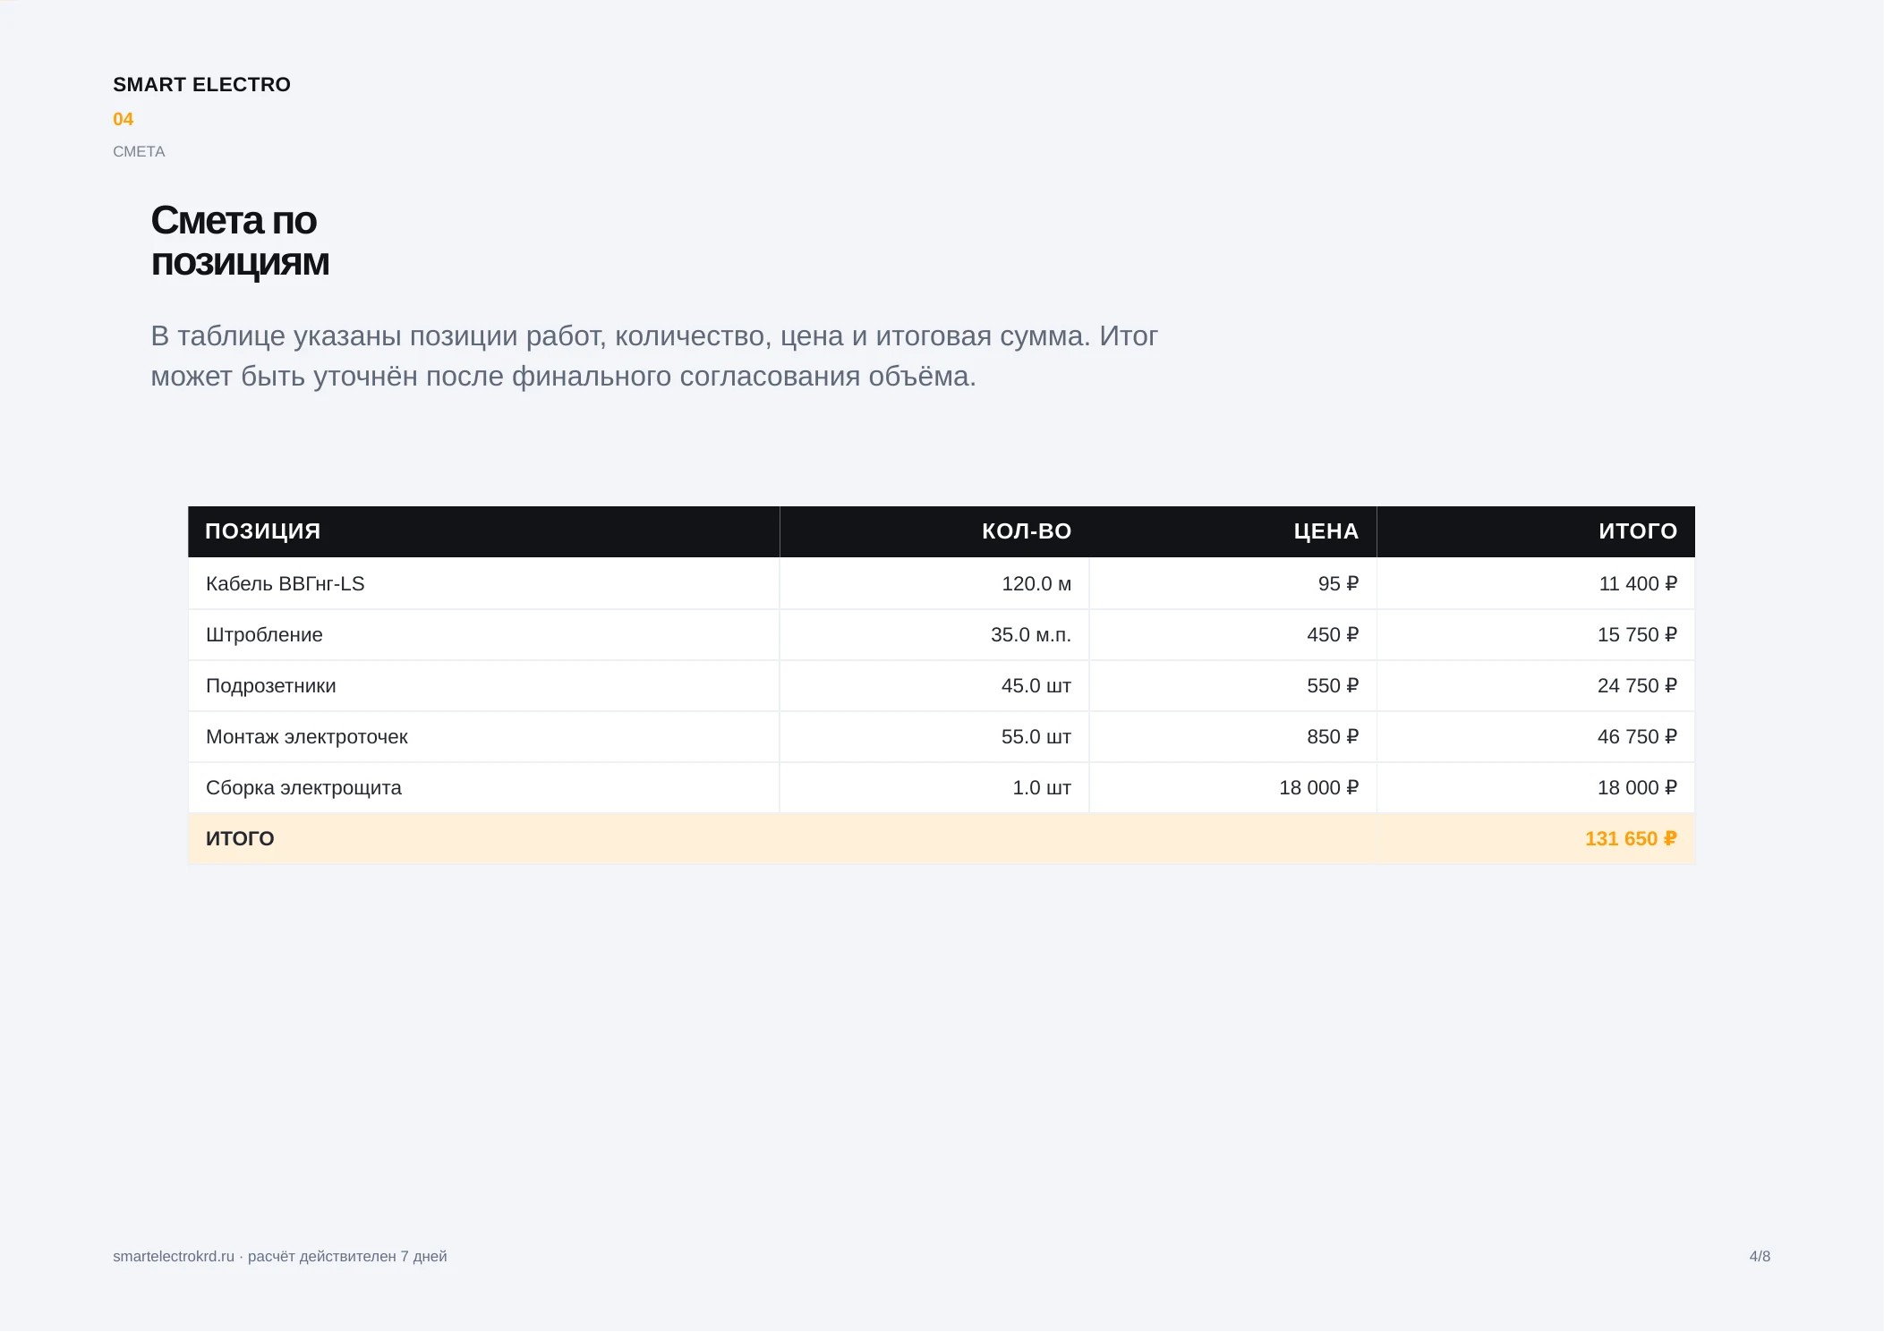Select the 450 ₽ price cell
The image size is (1884, 1332).
pos(1333,635)
